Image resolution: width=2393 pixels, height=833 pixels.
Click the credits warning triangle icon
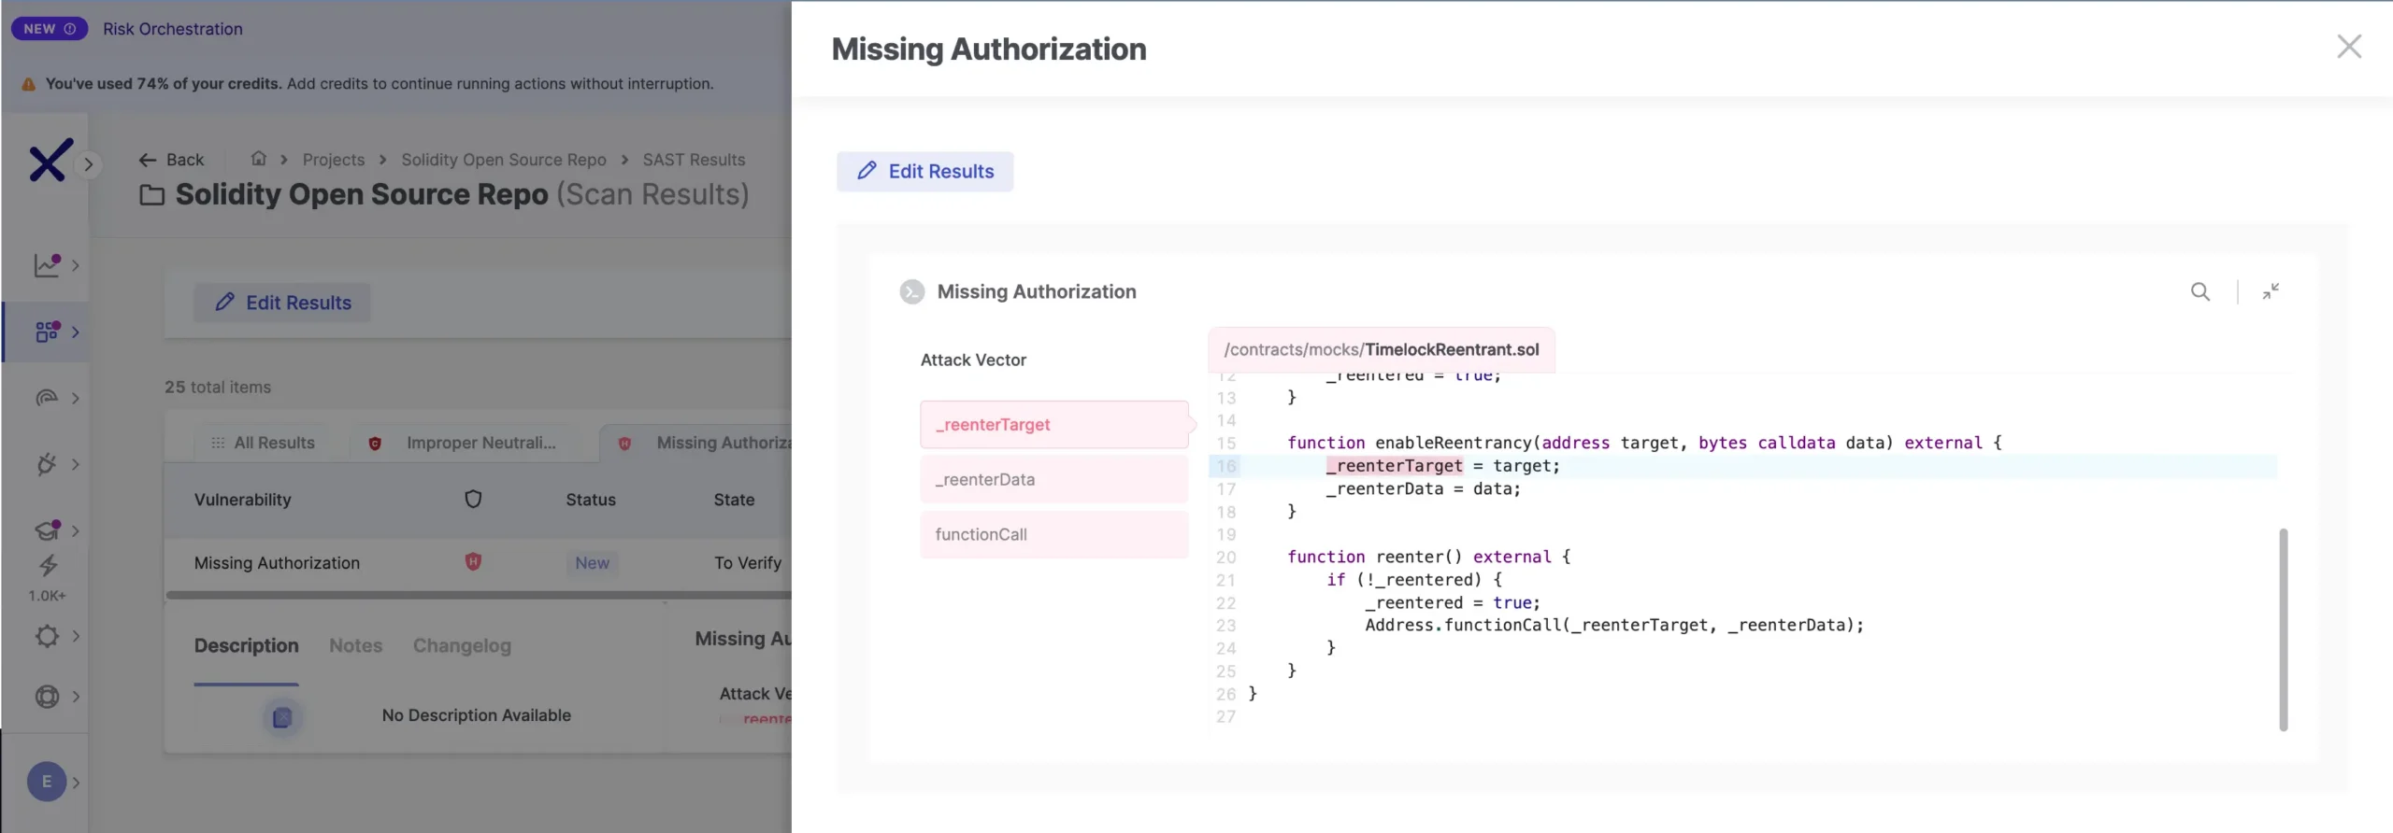[29, 84]
